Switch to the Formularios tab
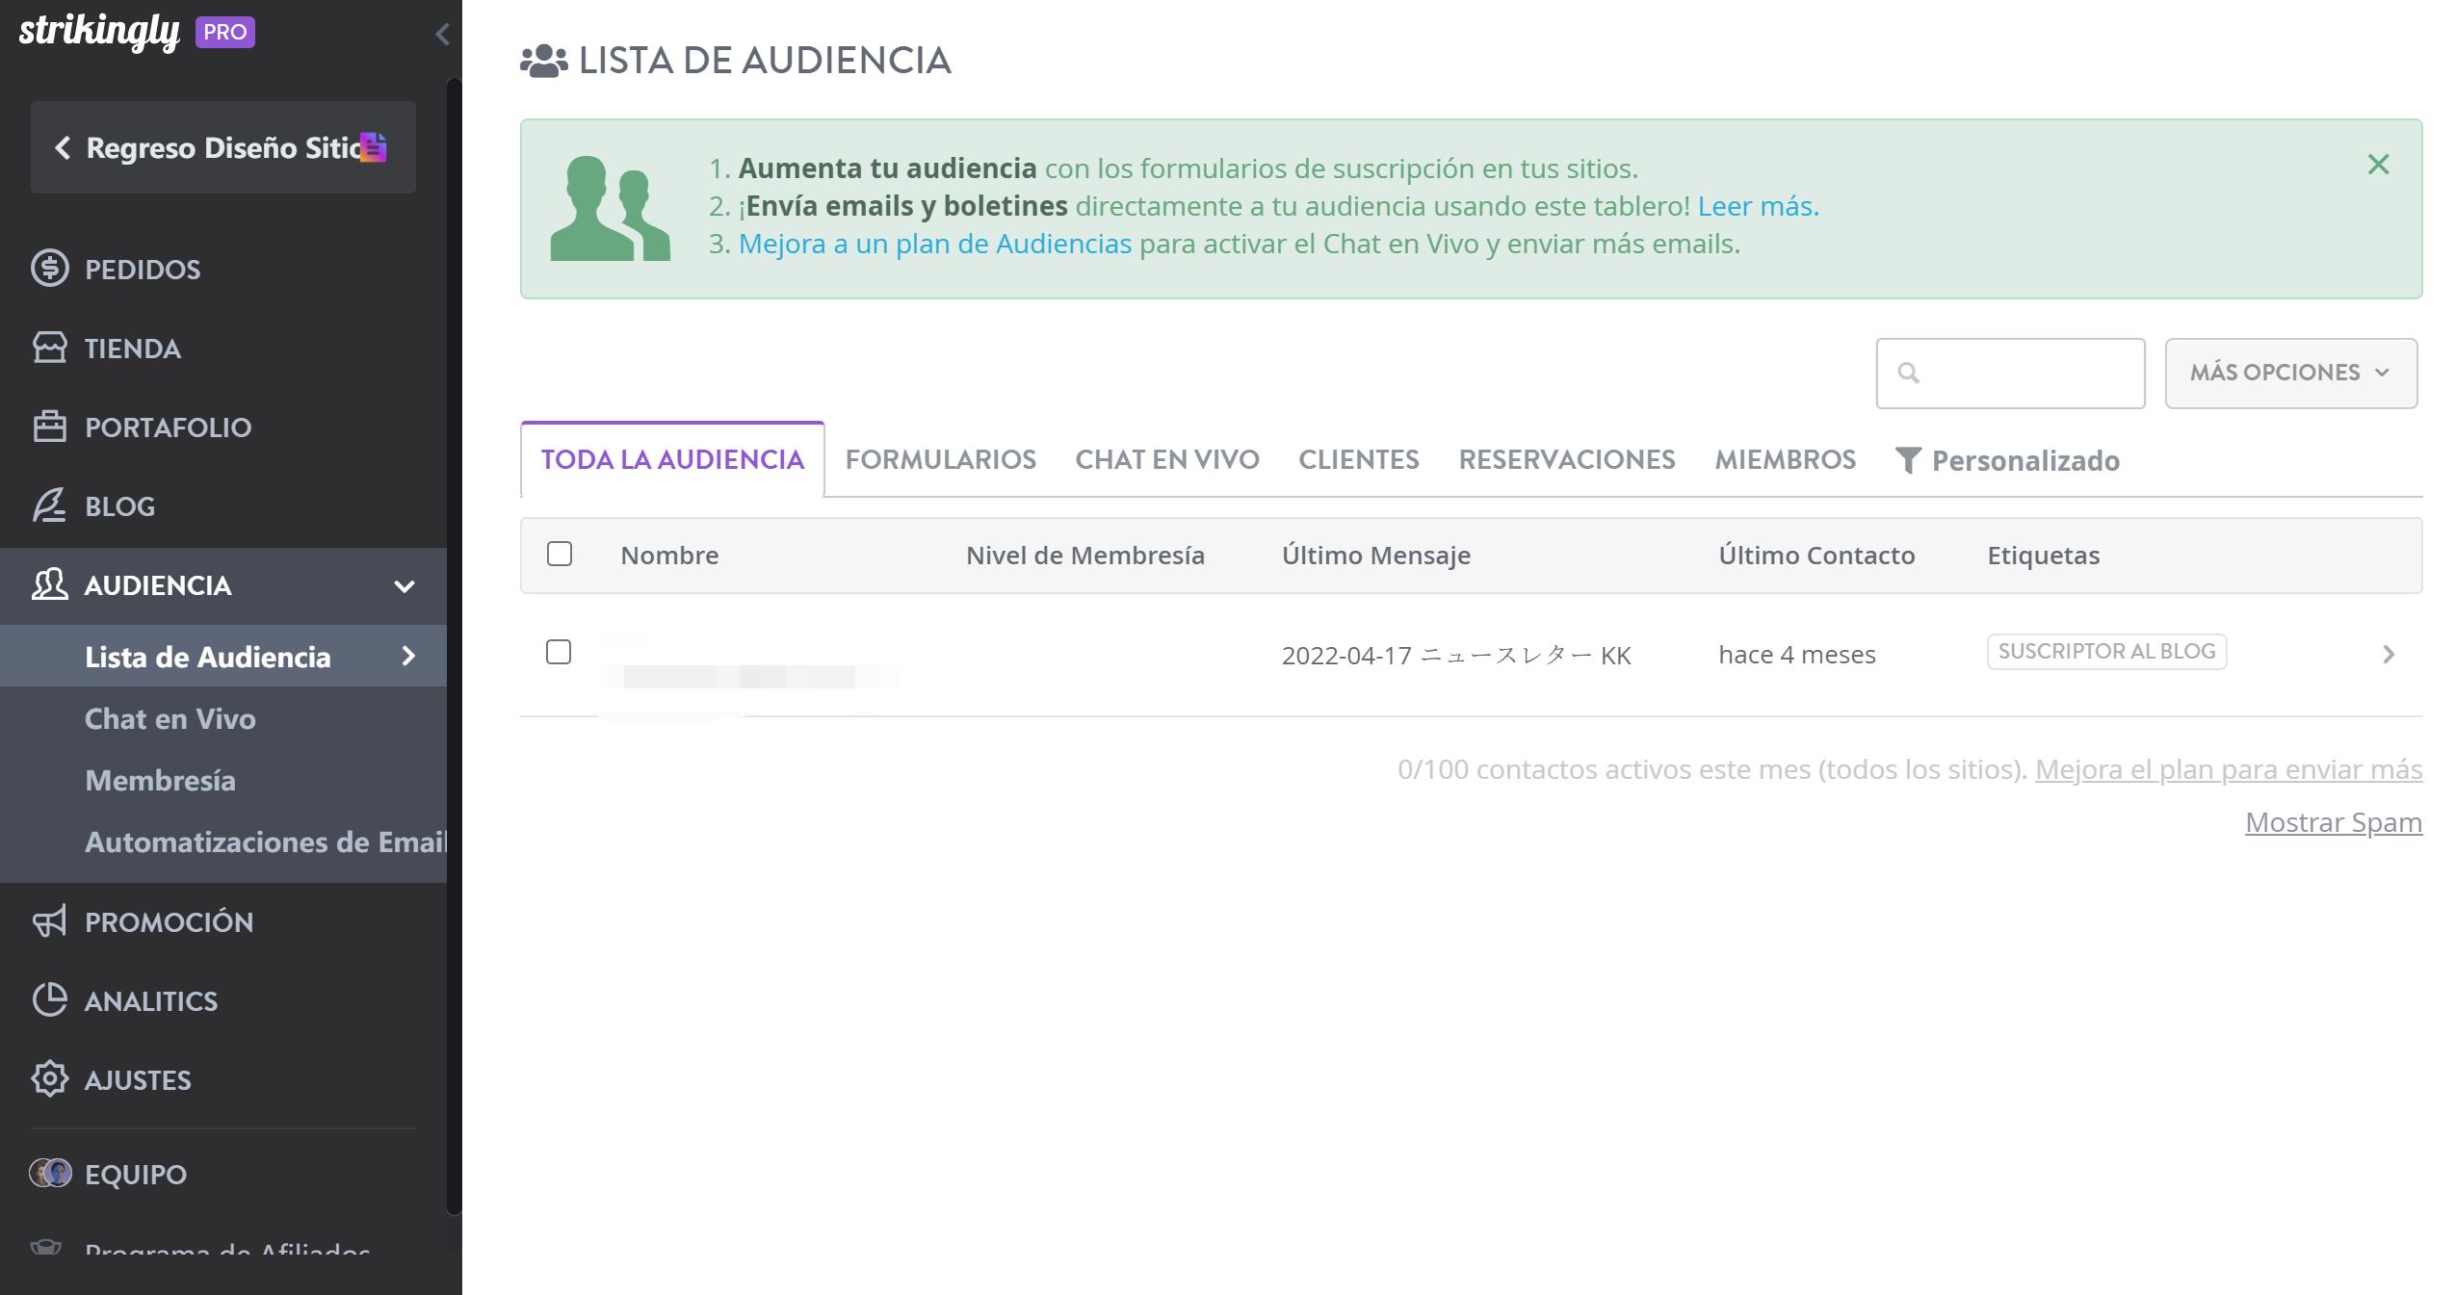This screenshot has width=2455, height=1295. [940, 459]
